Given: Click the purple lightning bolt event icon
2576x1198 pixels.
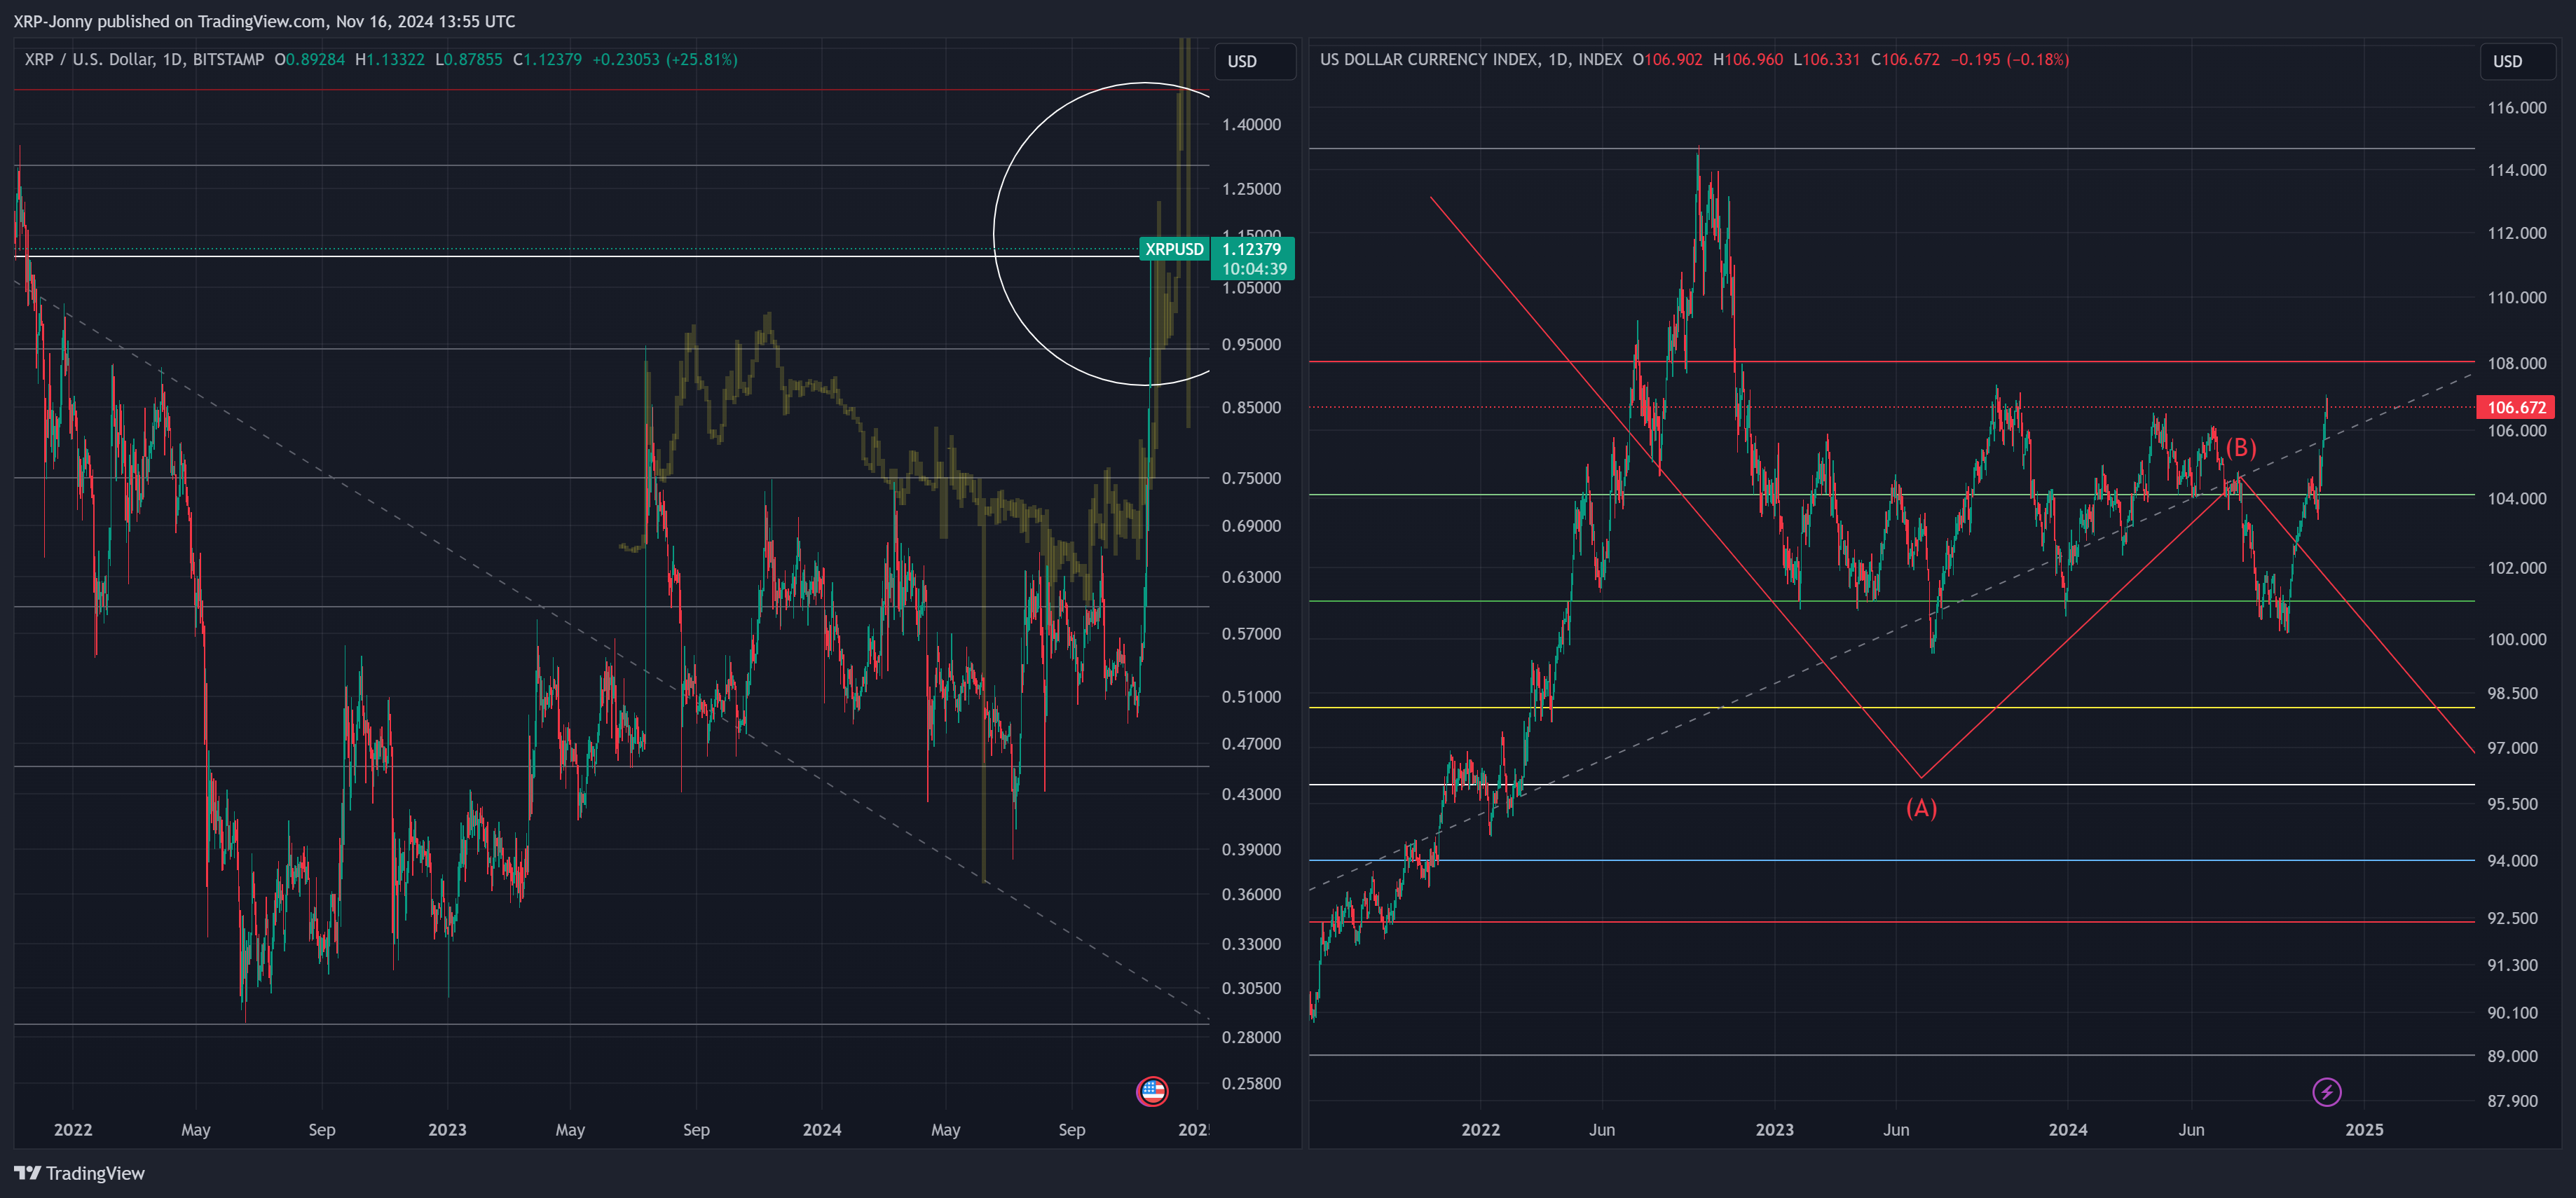Looking at the screenshot, I should pyautogui.click(x=2326, y=1091).
